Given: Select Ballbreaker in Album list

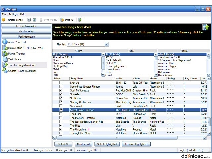Looking at the screenshot, I should (x=164, y=72).
